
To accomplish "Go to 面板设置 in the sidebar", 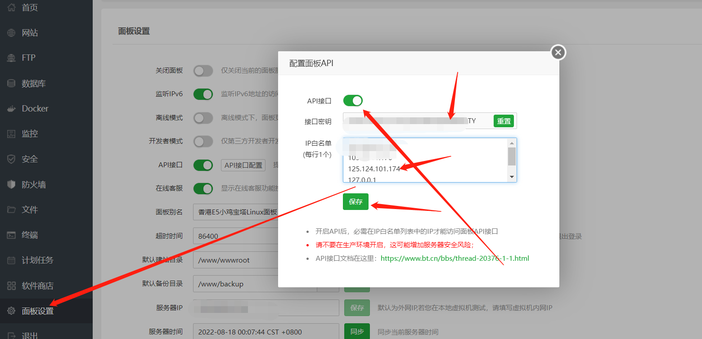I will point(35,310).
